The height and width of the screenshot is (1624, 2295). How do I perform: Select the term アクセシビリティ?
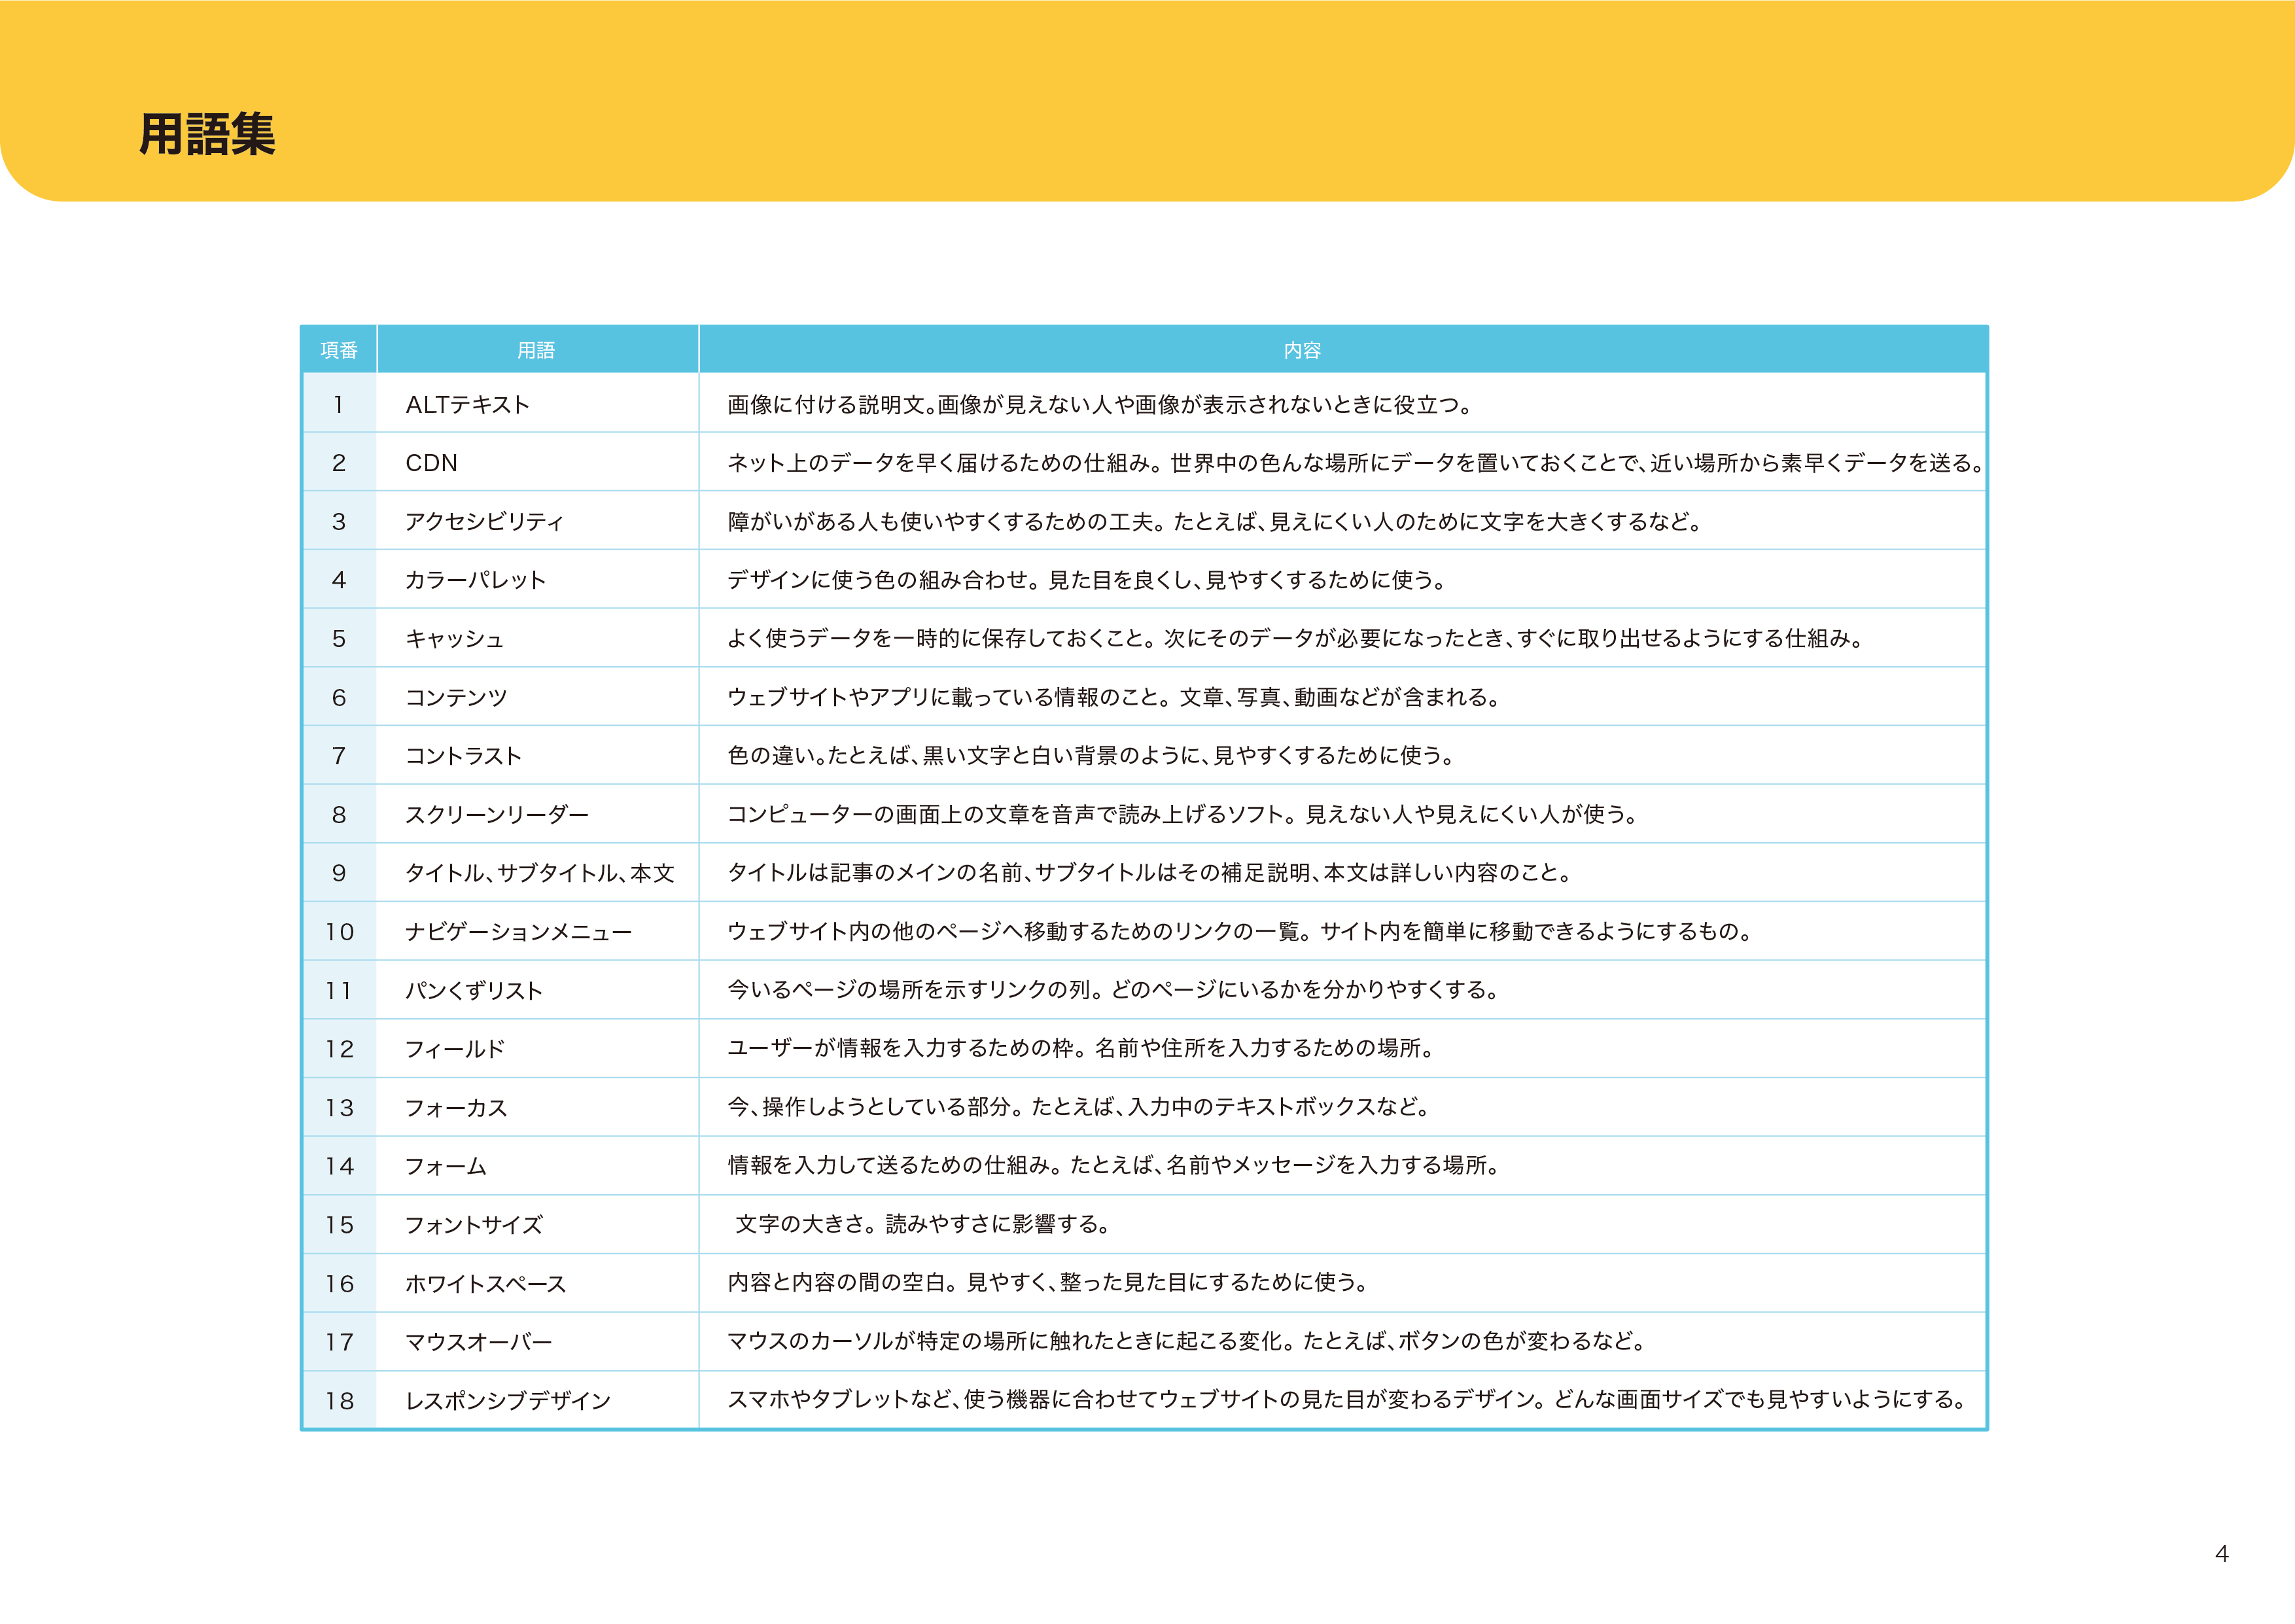coord(485,522)
